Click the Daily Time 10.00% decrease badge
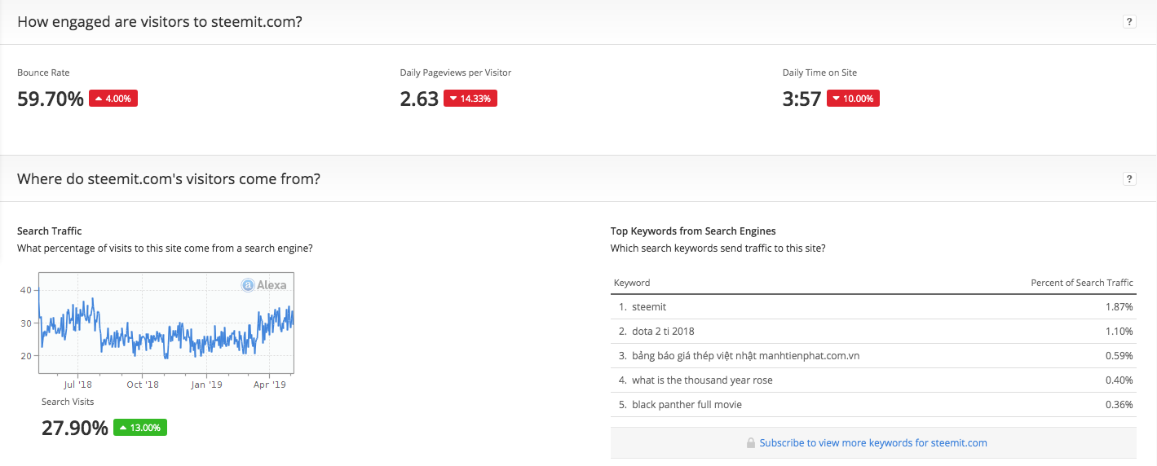1157x466 pixels. [853, 99]
